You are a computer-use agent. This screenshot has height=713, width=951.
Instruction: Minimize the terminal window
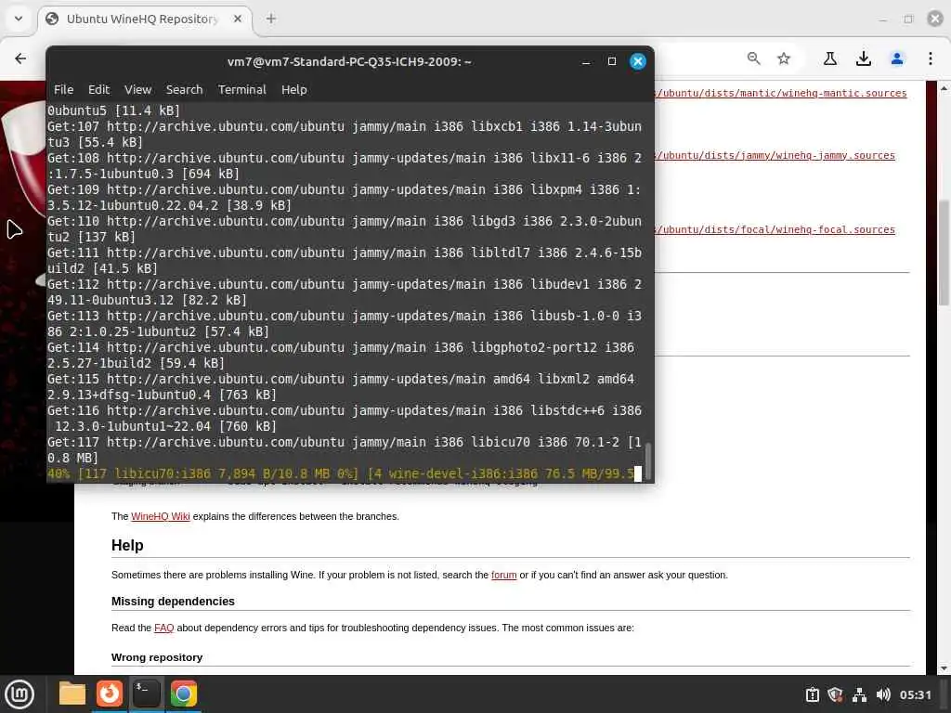[586, 61]
